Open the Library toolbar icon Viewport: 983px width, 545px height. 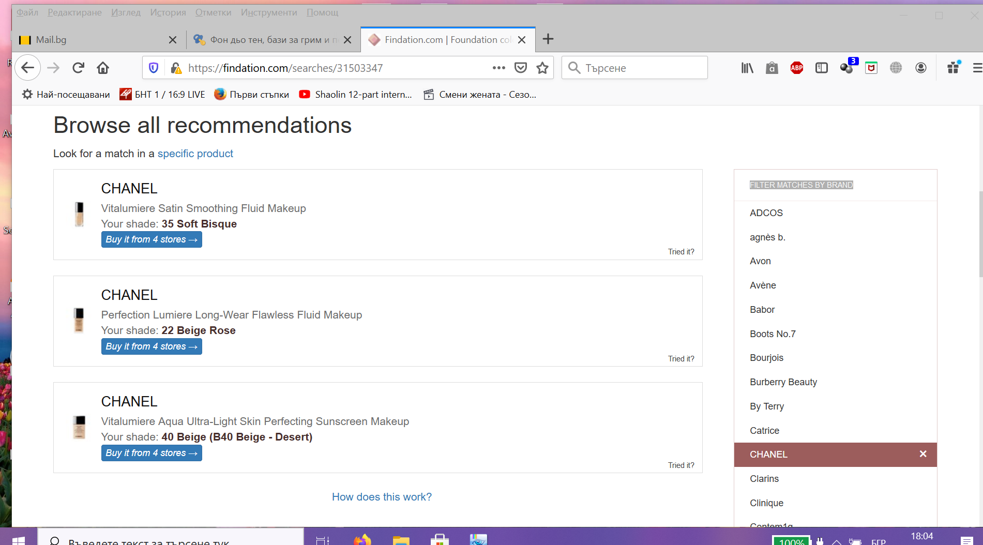[747, 68]
